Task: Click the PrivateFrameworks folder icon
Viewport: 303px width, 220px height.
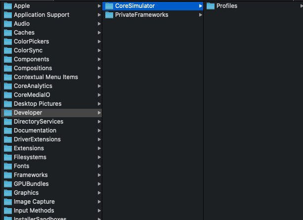Action: pyautogui.click(x=109, y=15)
